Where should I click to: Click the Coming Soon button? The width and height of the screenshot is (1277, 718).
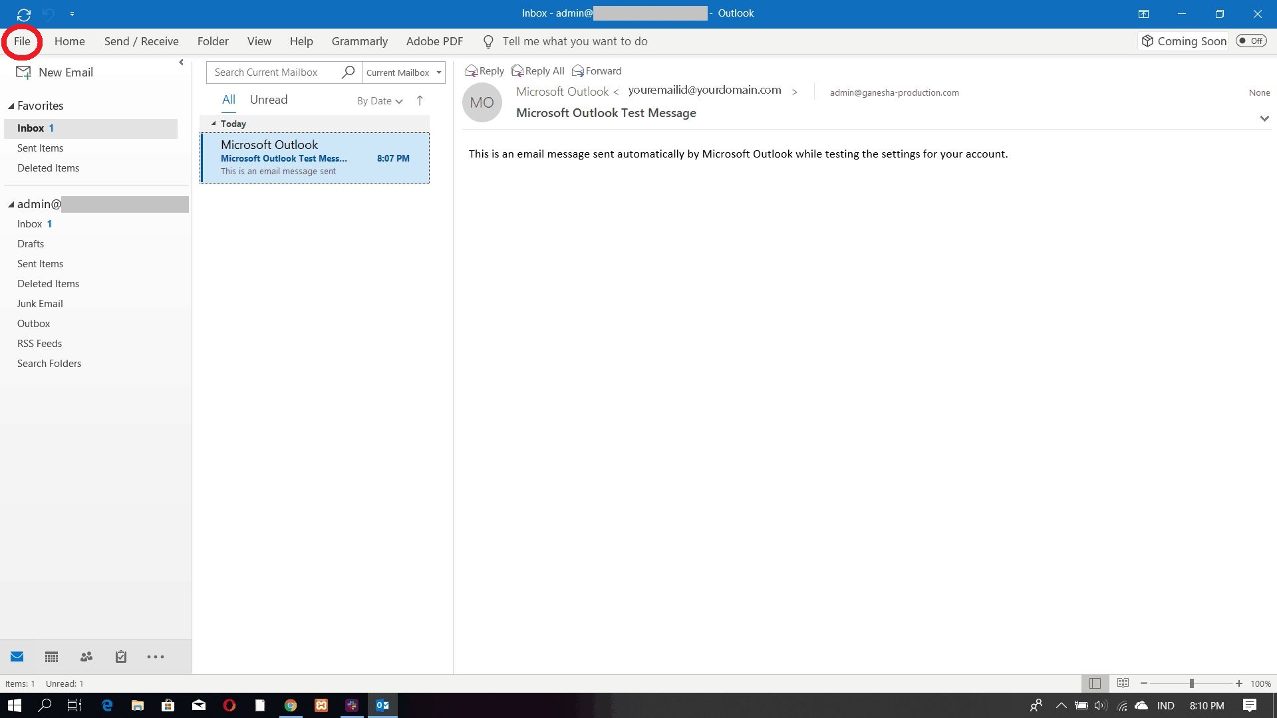point(1184,41)
